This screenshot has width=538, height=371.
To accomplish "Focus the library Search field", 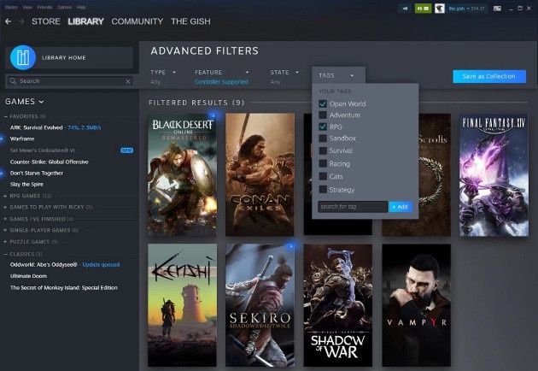I will (70, 81).
